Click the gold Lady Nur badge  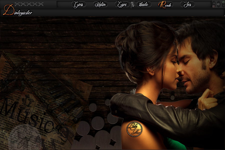(134, 129)
